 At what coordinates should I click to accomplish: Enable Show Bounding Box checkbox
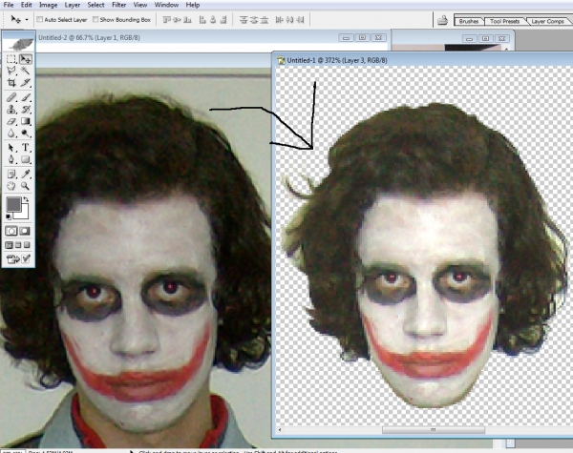pos(95,19)
